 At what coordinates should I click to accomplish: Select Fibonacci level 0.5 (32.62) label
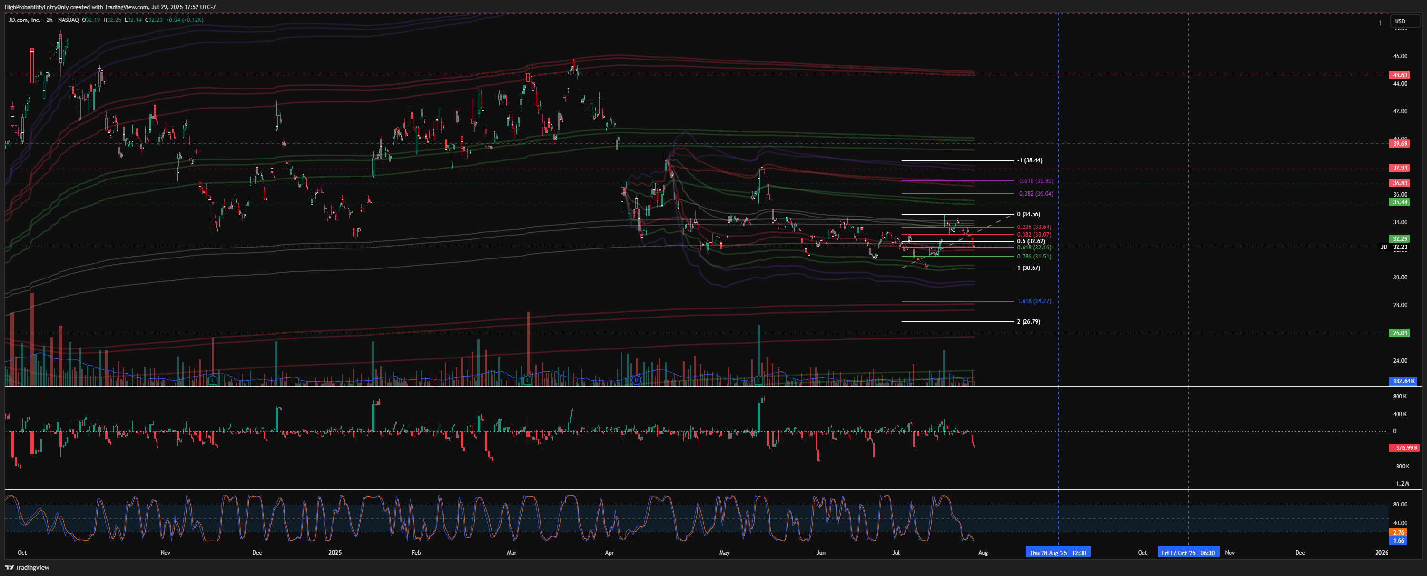click(x=1031, y=241)
